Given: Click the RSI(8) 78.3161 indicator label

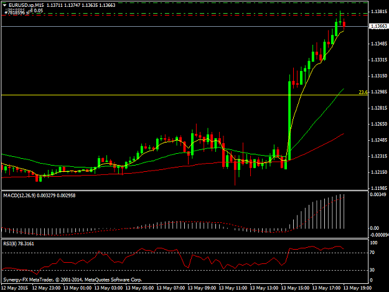Looking at the screenshot, I should [19, 244].
